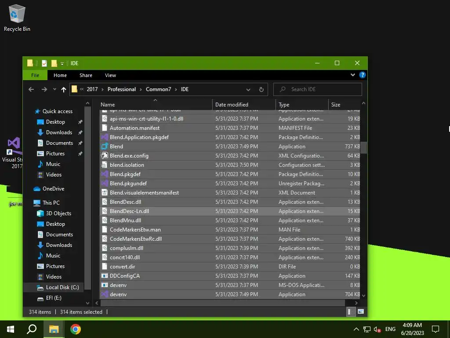Click the Properties quick access toolbar icon
This screenshot has width=450, height=338.
coord(44,63)
